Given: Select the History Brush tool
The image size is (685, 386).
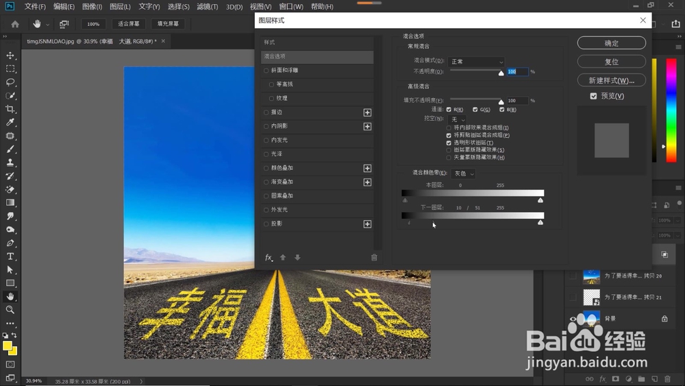Looking at the screenshot, I should pos(10,176).
